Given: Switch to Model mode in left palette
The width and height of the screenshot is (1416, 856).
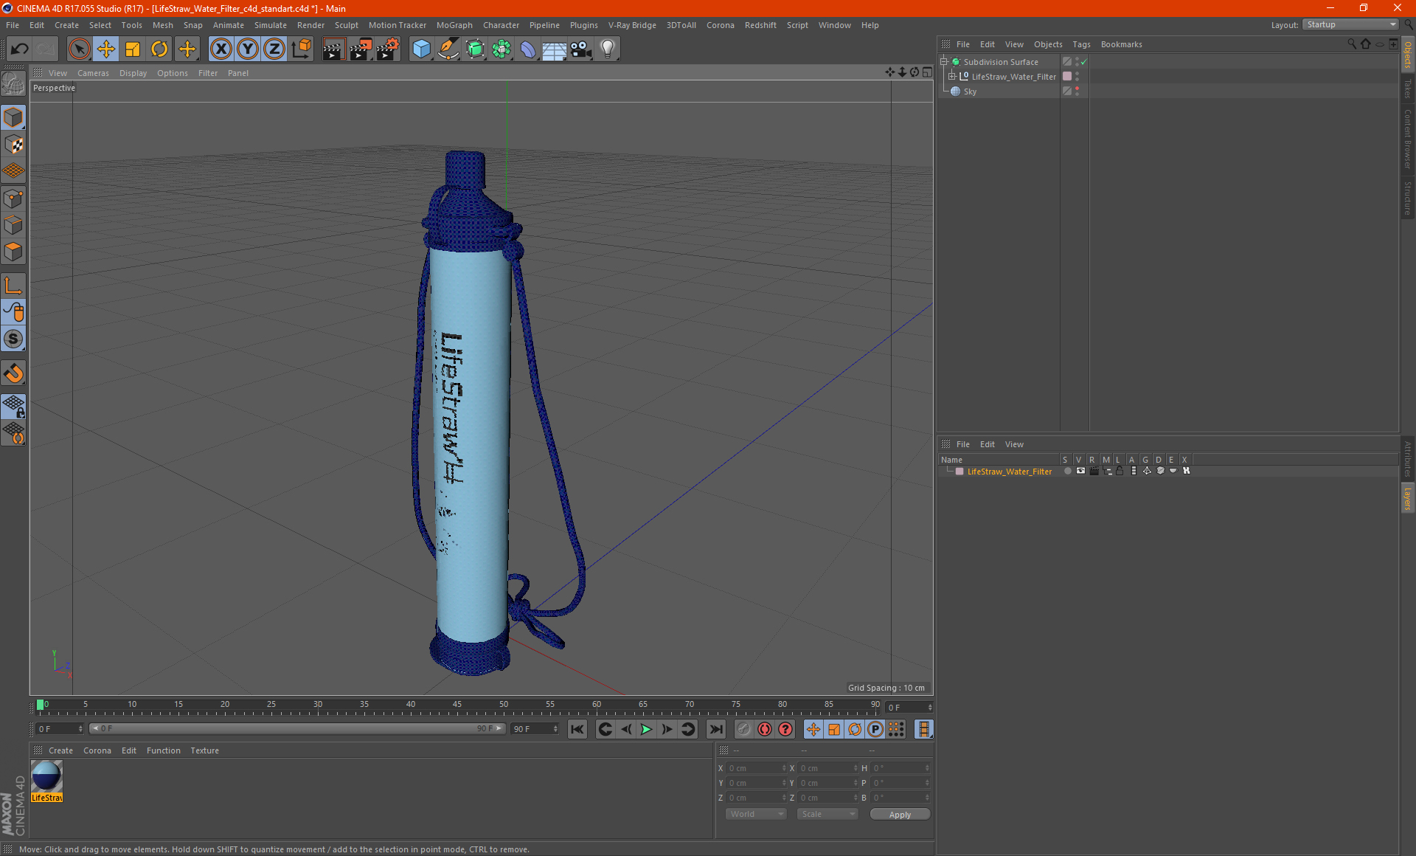Looking at the screenshot, I should point(14,117).
